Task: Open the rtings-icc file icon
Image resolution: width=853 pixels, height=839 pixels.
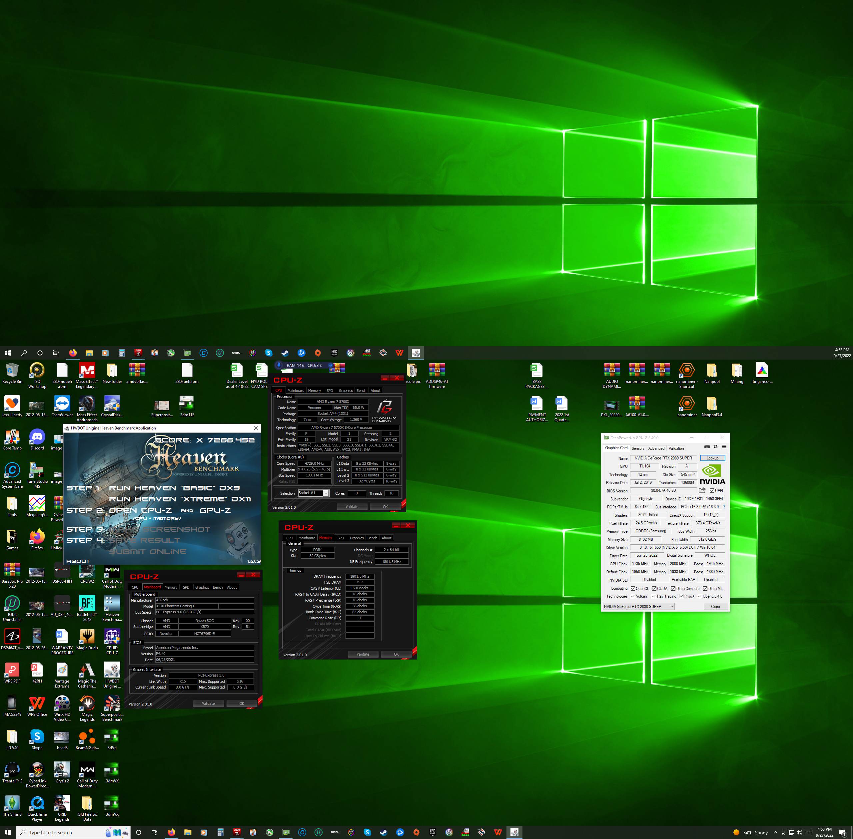Action: click(762, 373)
